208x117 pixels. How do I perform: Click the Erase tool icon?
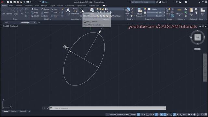pos(62,9)
